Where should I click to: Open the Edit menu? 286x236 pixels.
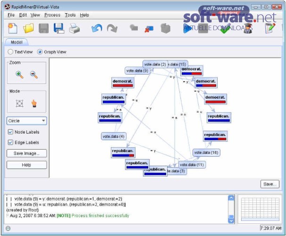pos(23,15)
